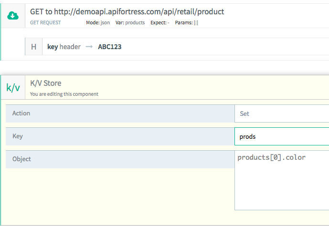Screen dimensions: 329x226
Task: Click the ABC123 header value
Action: [109, 47]
